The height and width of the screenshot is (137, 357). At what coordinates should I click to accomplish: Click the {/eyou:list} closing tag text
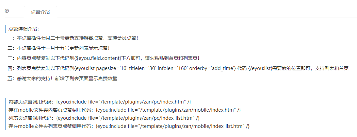point(259,69)
